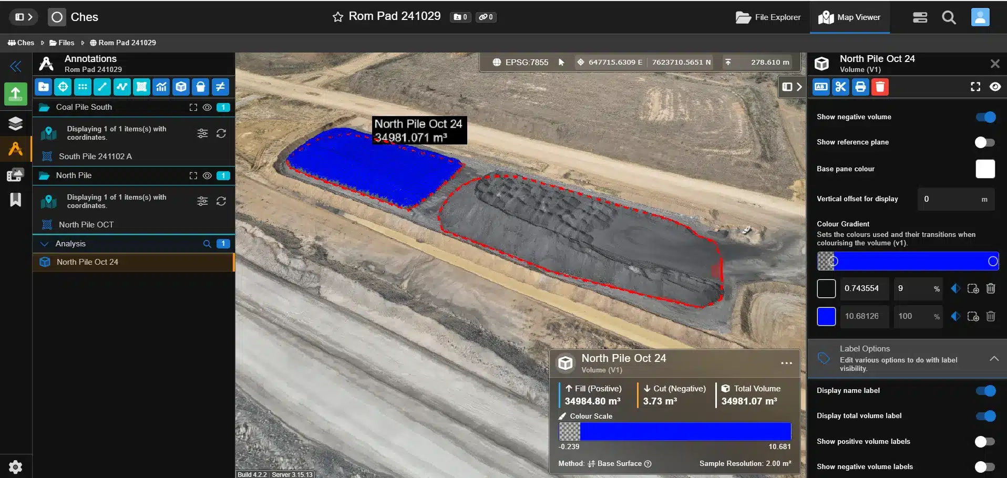Open the polyline tool

point(122,87)
